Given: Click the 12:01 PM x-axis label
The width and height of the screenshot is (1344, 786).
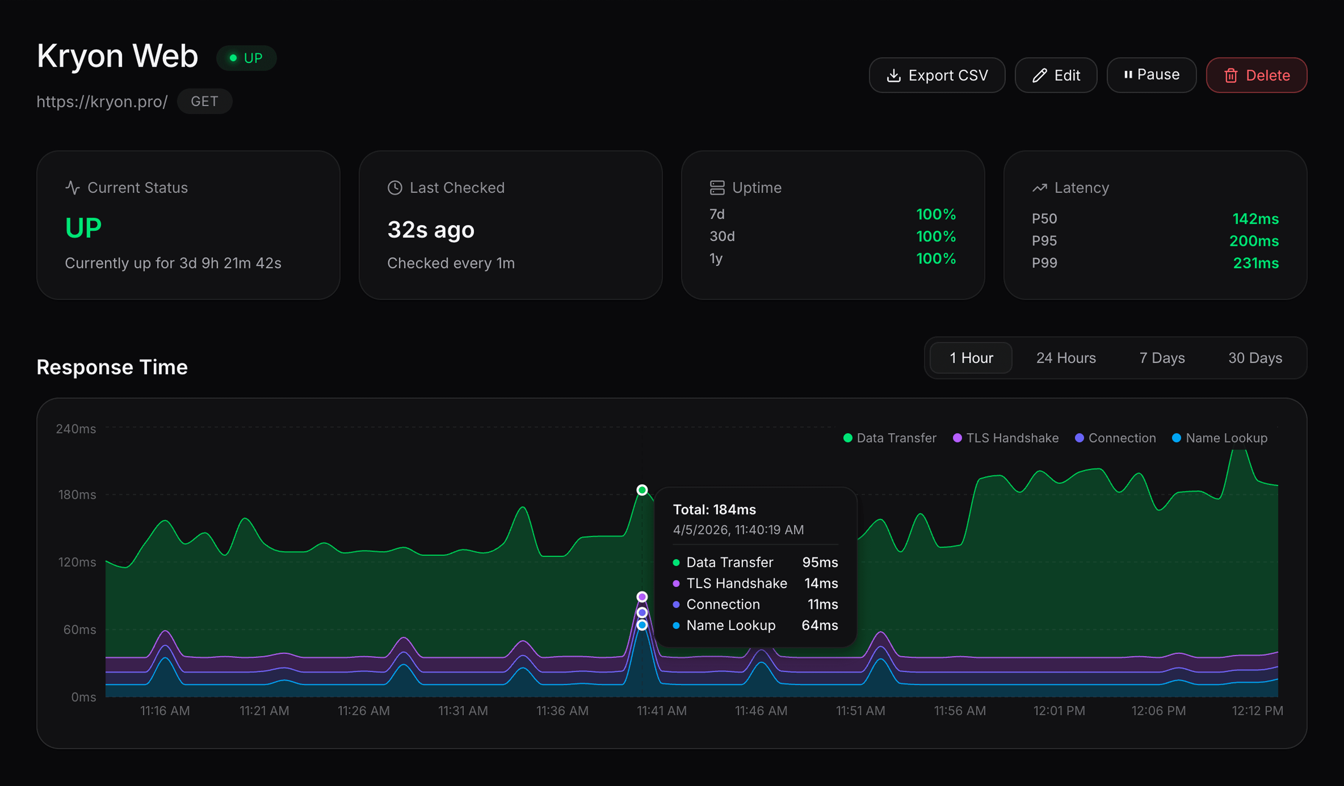Looking at the screenshot, I should tap(1059, 710).
